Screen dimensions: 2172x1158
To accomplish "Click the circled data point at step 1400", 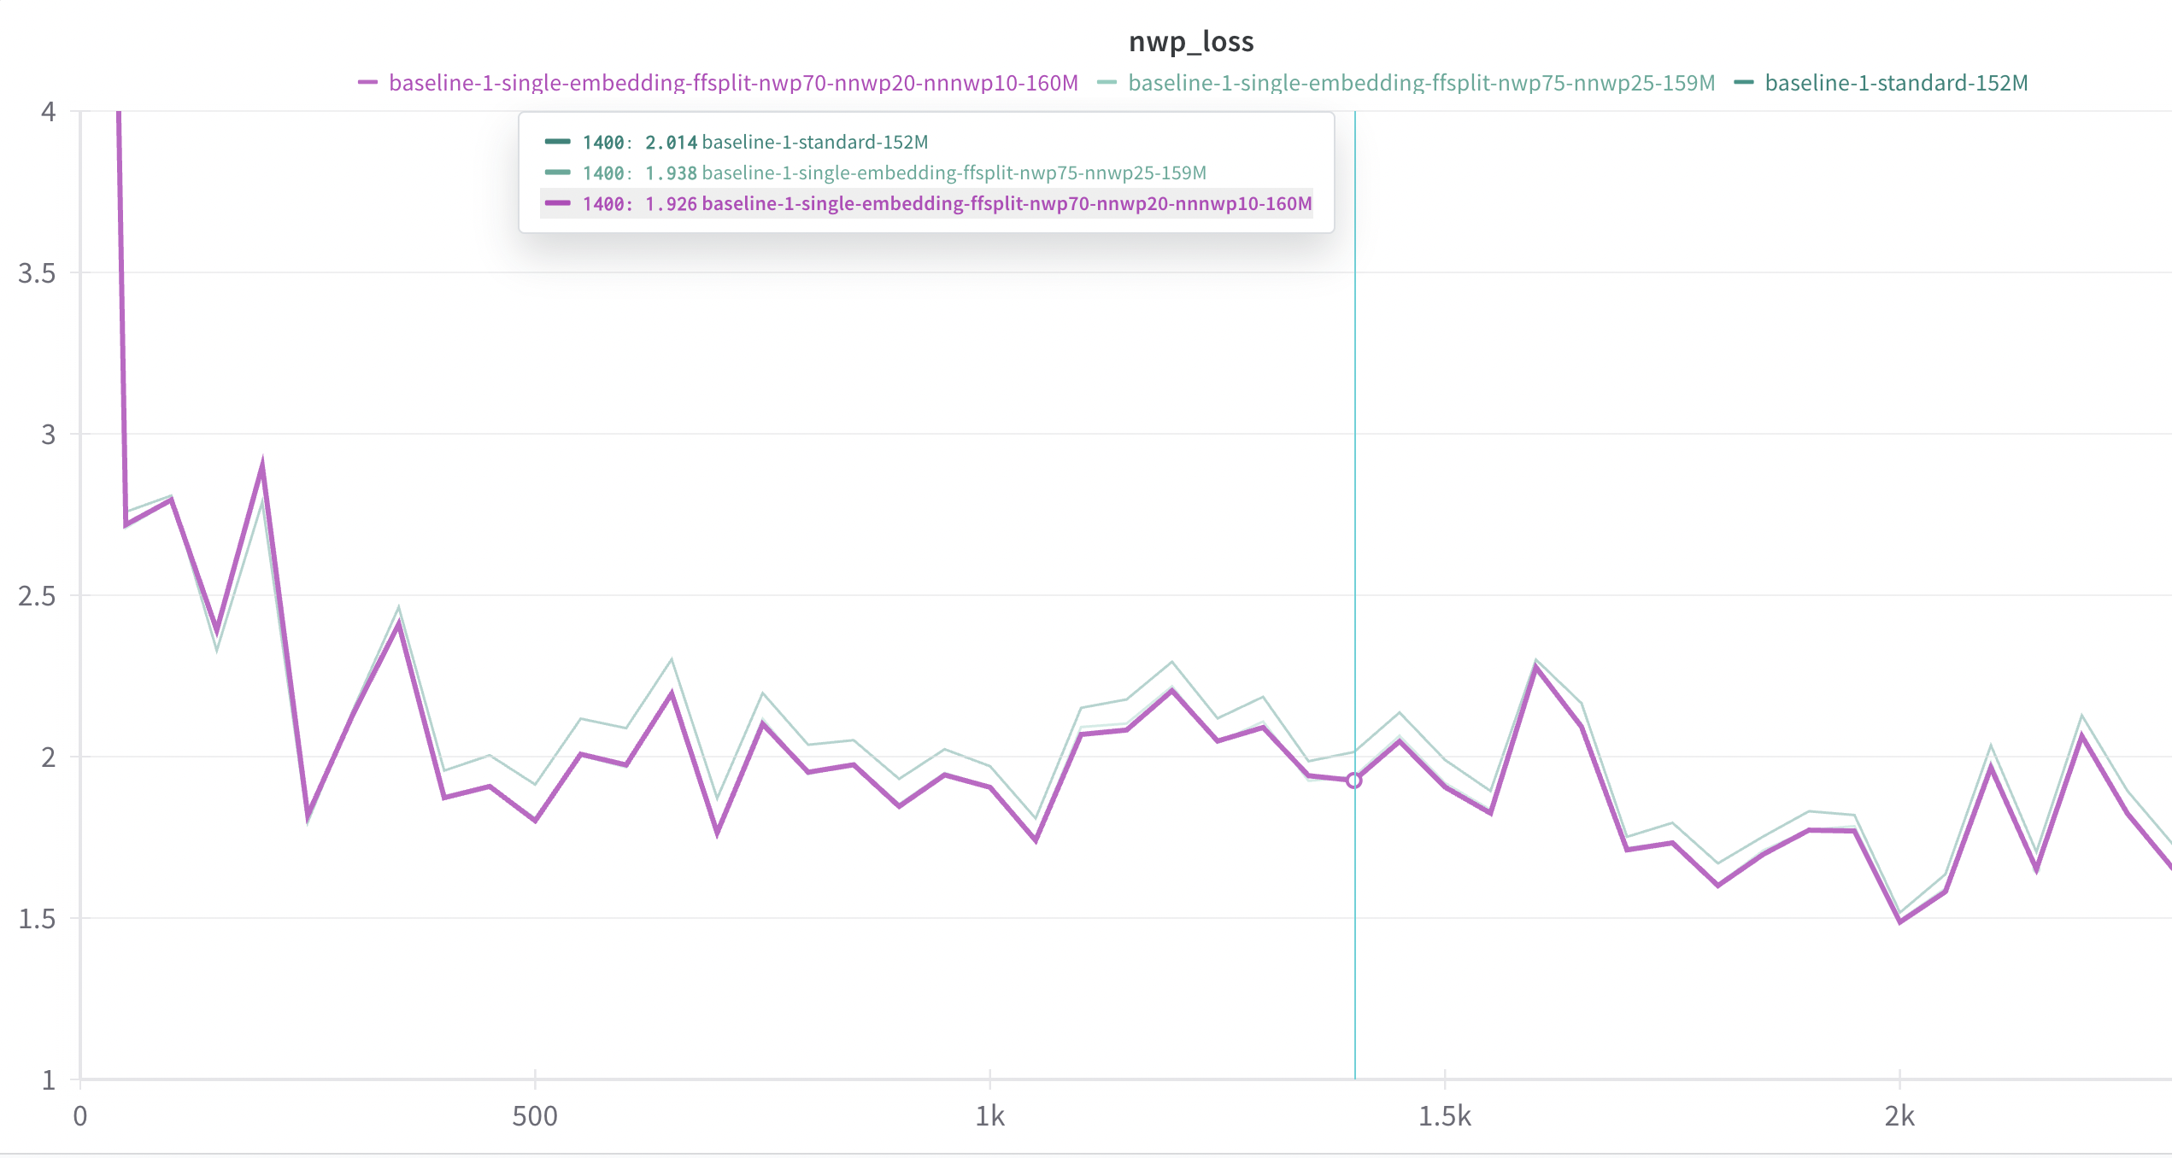I will coord(1354,781).
